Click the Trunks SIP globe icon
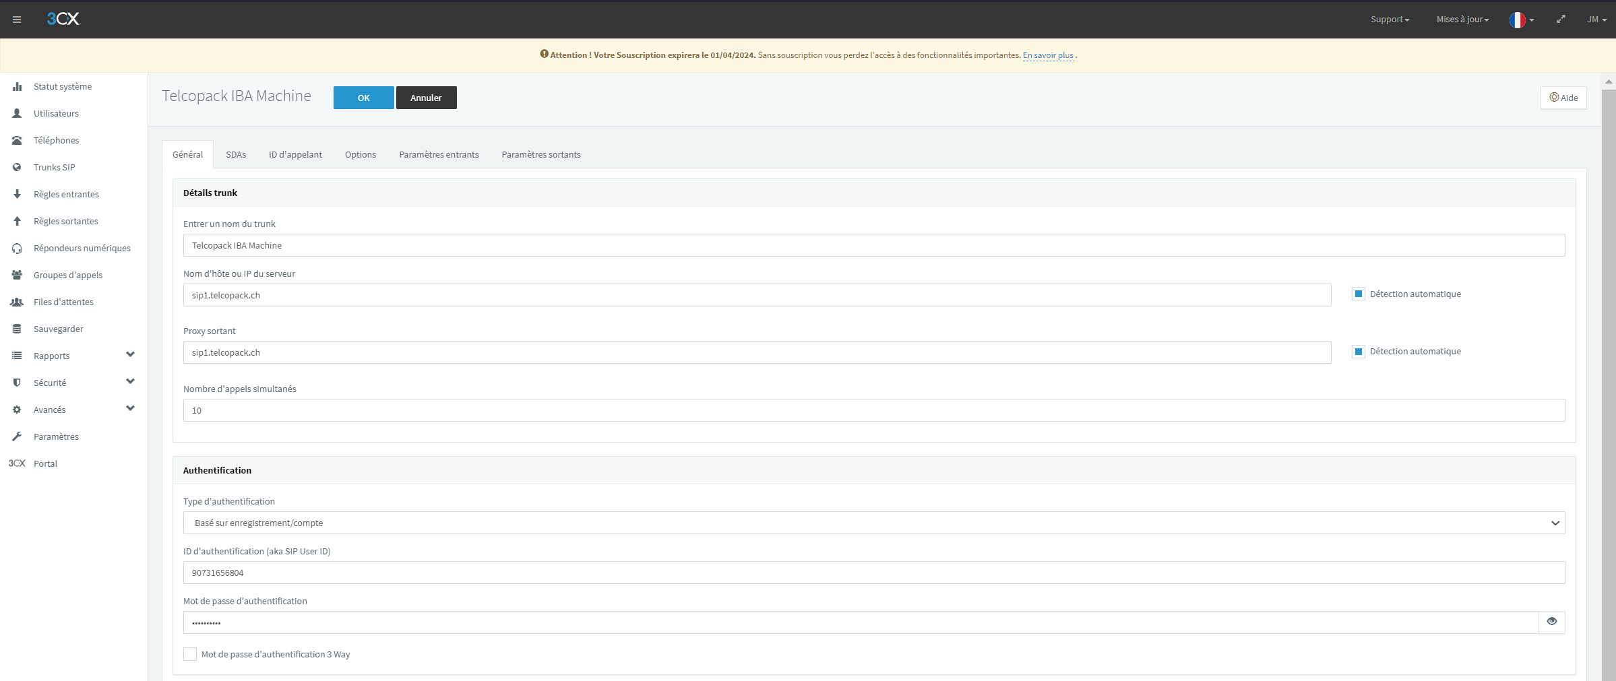Image resolution: width=1616 pixels, height=681 pixels. (x=17, y=167)
